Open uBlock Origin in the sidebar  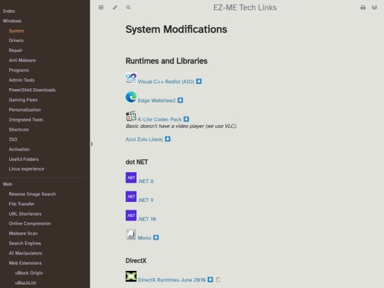[28, 273]
